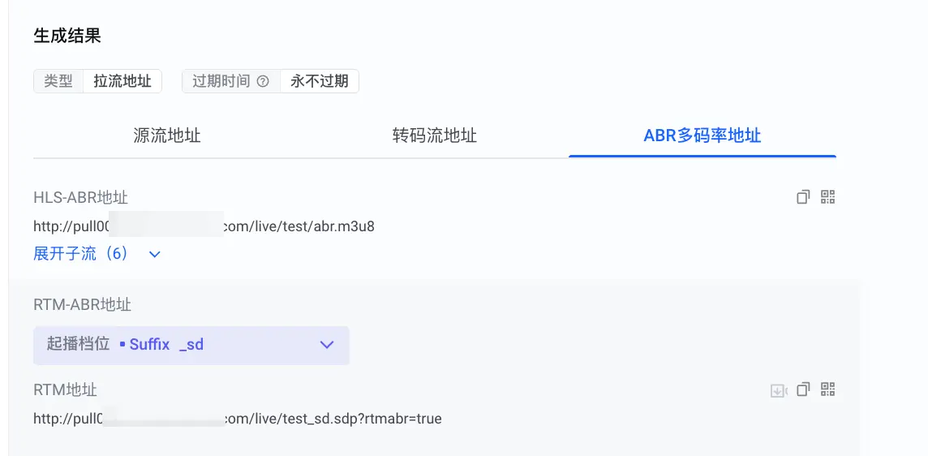This screenshot has height=456, width=928.
Task: Show QR code for HLS-ABR address
Action: tap(828, 197)
